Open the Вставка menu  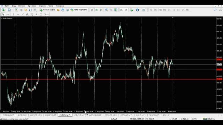coord(22,6)
